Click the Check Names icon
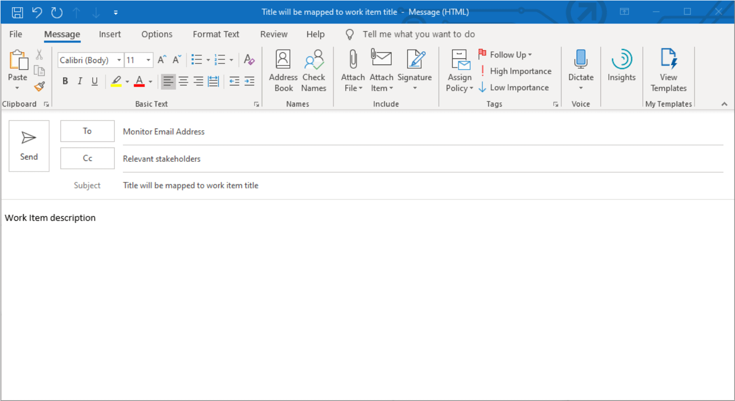Viewport: 735px width, 401px height. [314, 70]
